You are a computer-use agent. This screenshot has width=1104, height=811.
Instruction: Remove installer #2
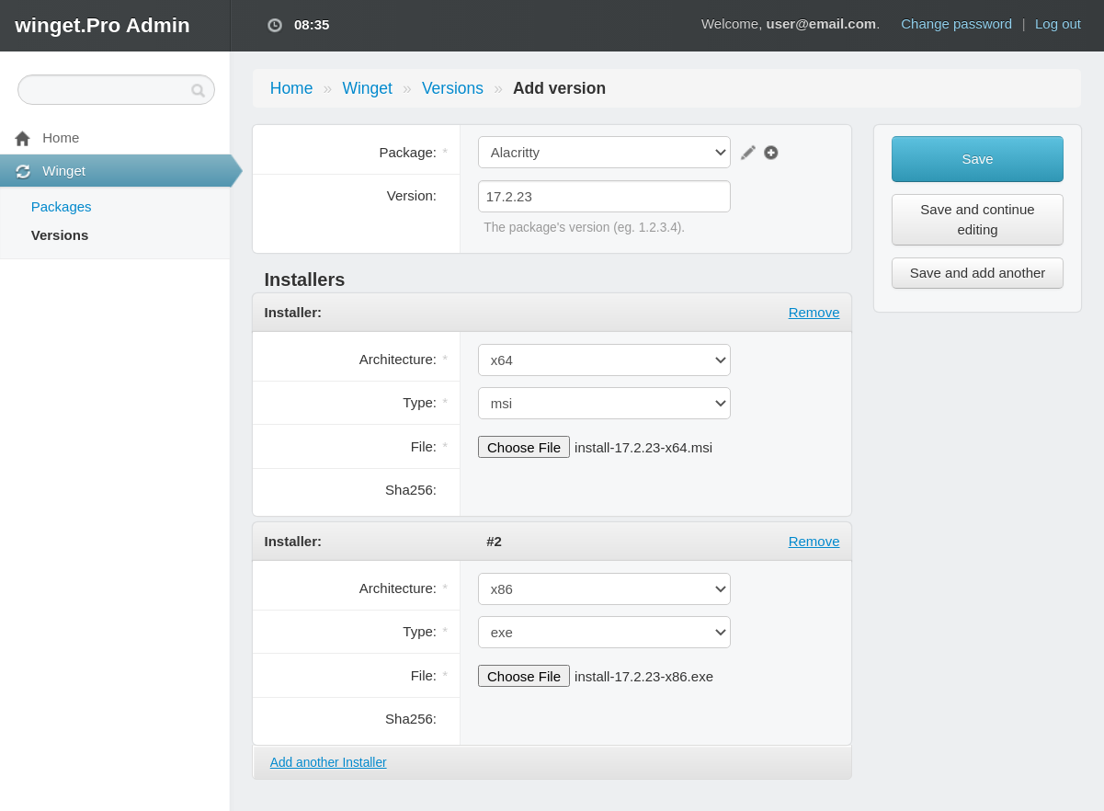[814, 542]
